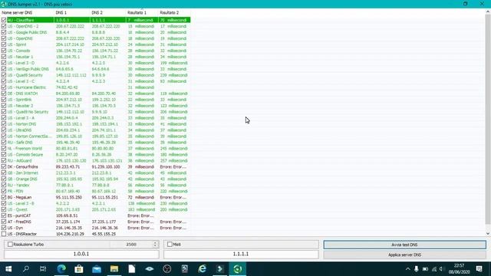
Task: Sort by Risultato 1 column header
Action: [142, 12]
